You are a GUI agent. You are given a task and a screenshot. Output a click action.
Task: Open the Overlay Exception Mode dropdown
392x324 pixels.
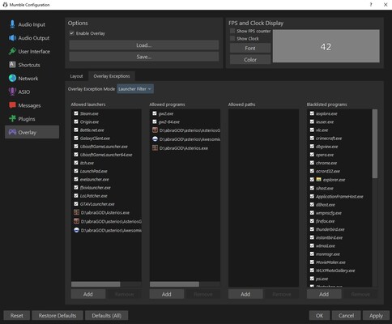point(135,89)
